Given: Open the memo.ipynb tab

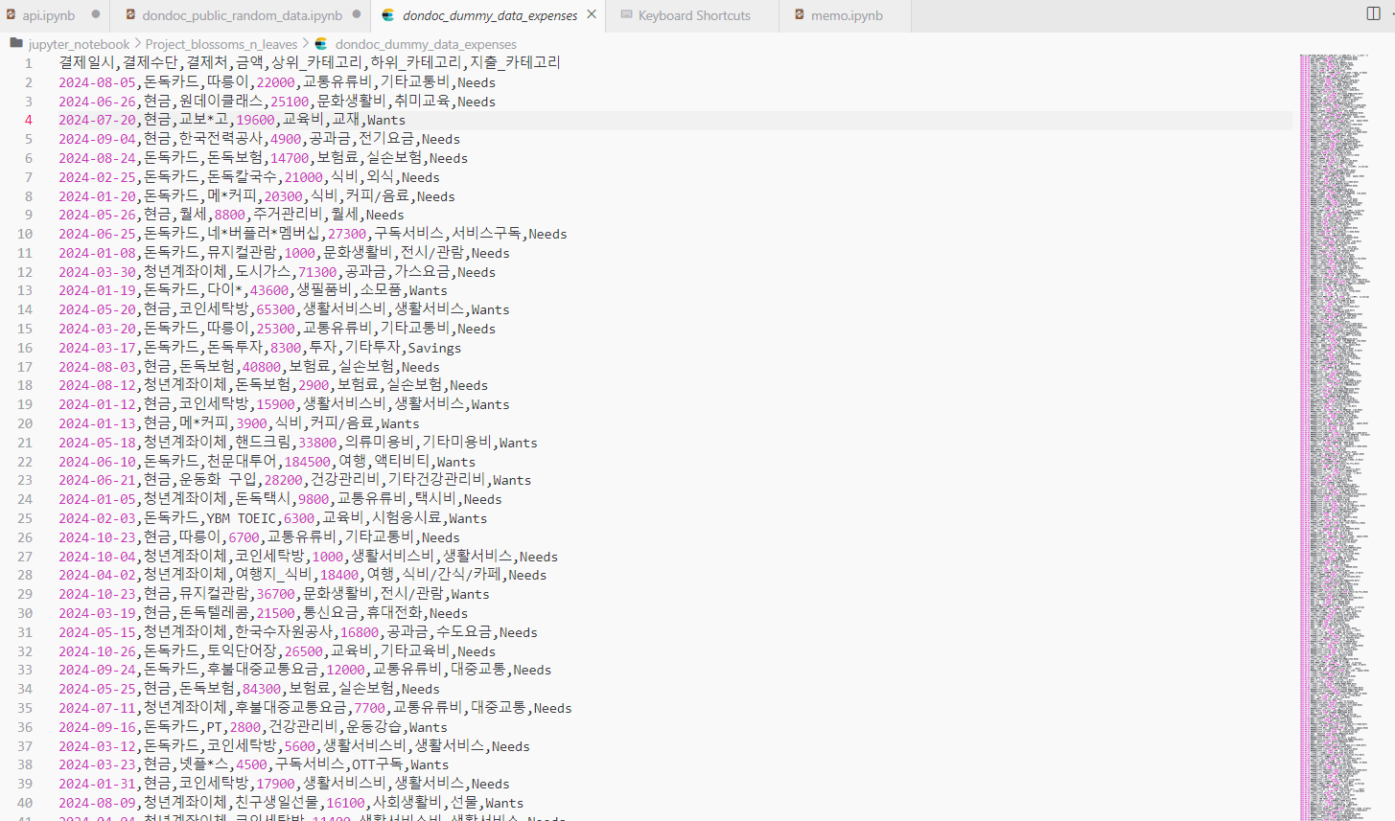Looking at the screenshot, I should [x=847, y=15].
